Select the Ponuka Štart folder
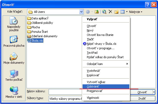 coord(38,32)
